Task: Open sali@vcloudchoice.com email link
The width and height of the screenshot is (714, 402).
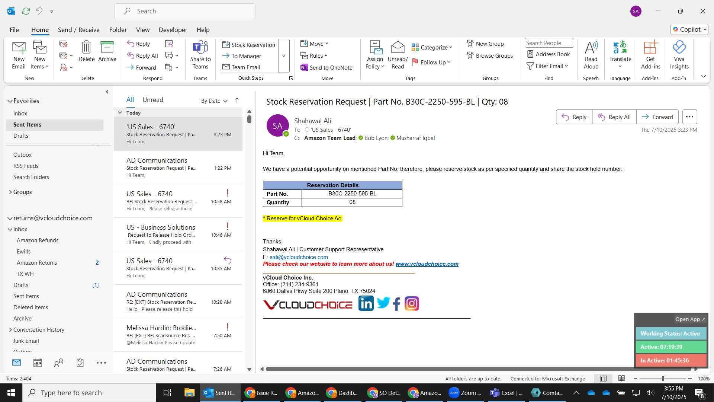Action: tap(299, 257)
